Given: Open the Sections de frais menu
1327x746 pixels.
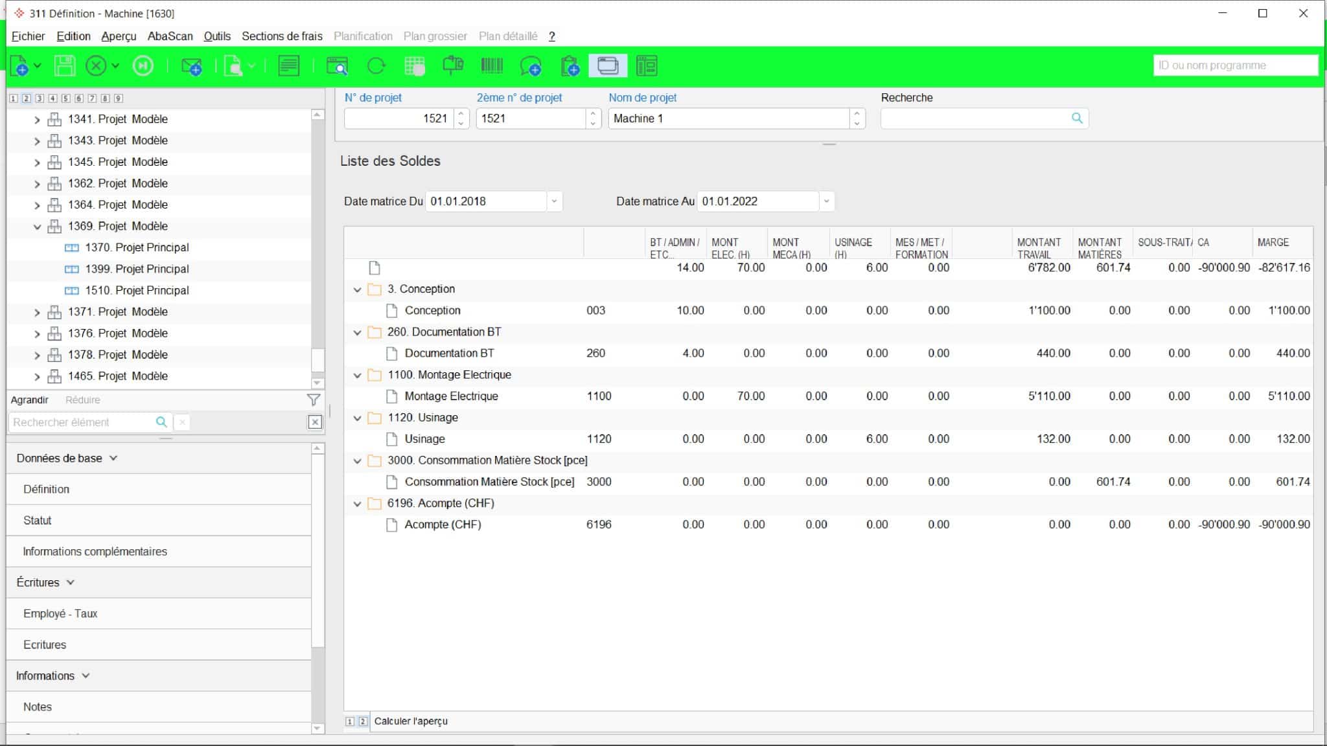Looking at the screenshot, I should pos(283,36).
